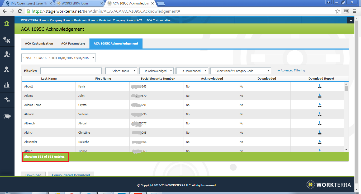
Task: Switch to the ACA Parameters tab
Action: click(73, 43)
